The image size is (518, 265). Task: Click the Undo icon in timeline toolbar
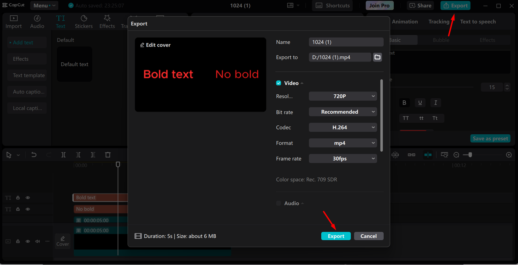34,155
